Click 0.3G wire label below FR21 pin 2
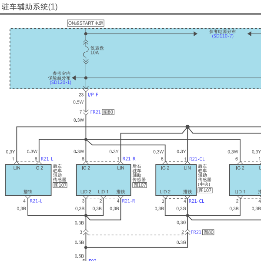 (x=181, y=242)
